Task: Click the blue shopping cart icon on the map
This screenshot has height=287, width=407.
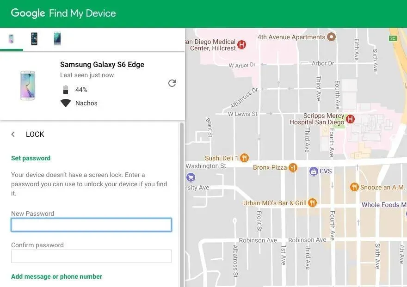Action: (x=191, y=177)
